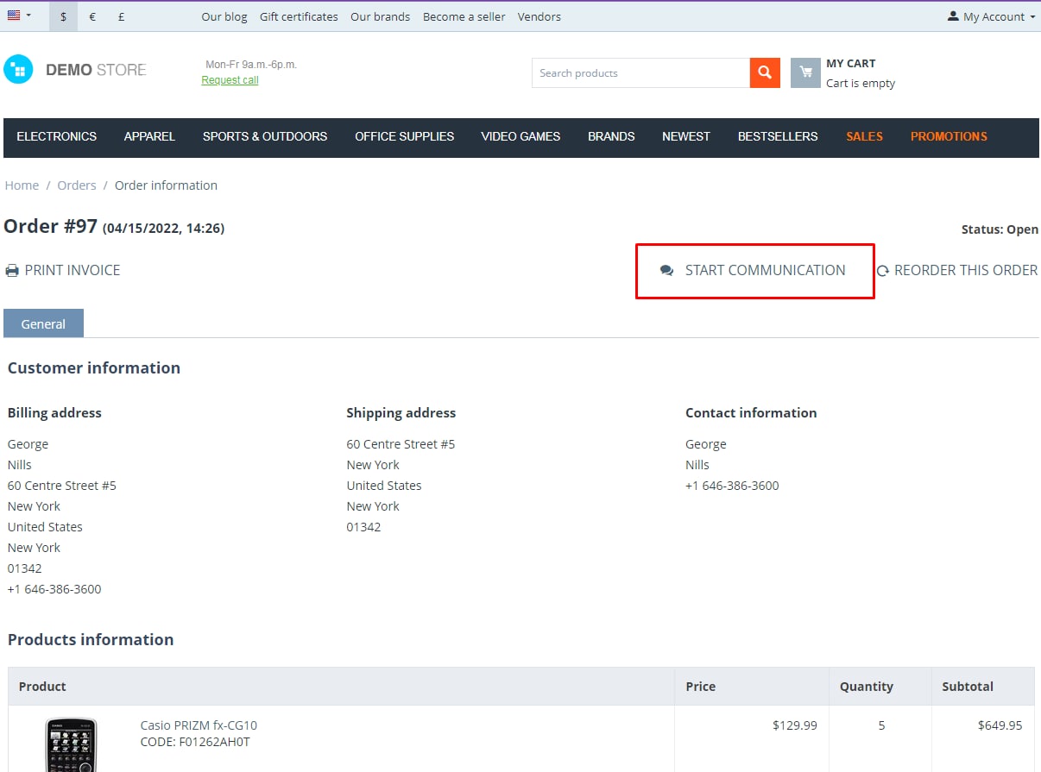Open the Vendors link
Viewport: 1041px width, 772px height.
[539, 16]
